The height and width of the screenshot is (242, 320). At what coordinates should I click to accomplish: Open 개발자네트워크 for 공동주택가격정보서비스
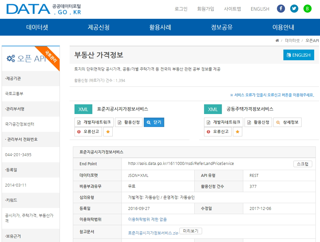tap(223, 122)
